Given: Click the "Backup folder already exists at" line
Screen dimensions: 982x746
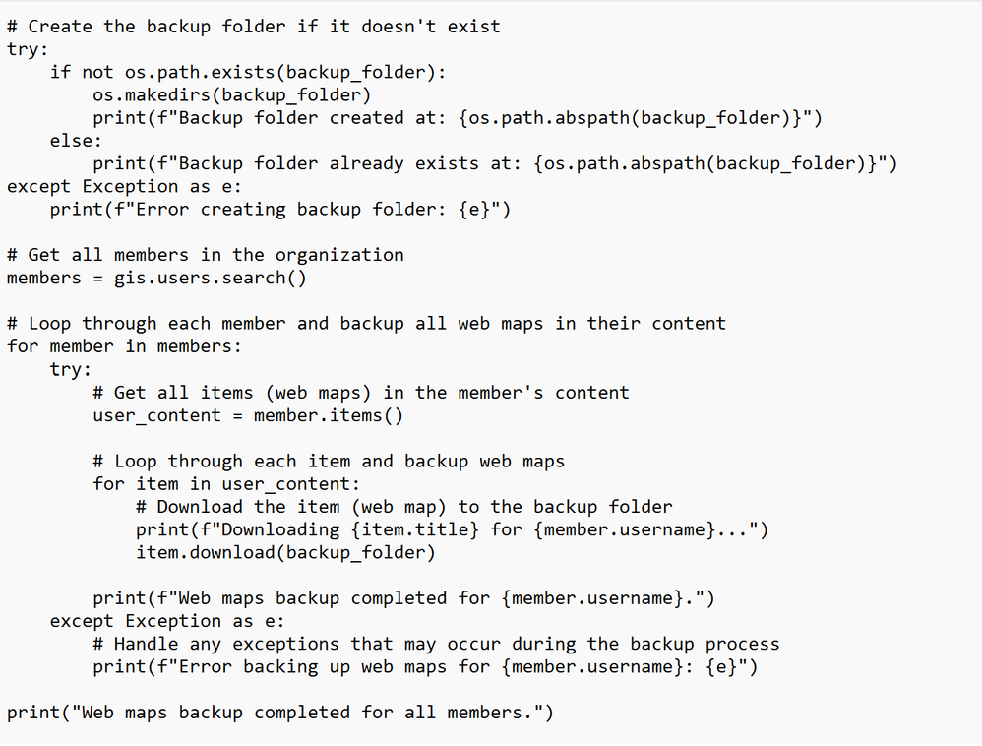Looking at the screenshot, I should point(494,163).
